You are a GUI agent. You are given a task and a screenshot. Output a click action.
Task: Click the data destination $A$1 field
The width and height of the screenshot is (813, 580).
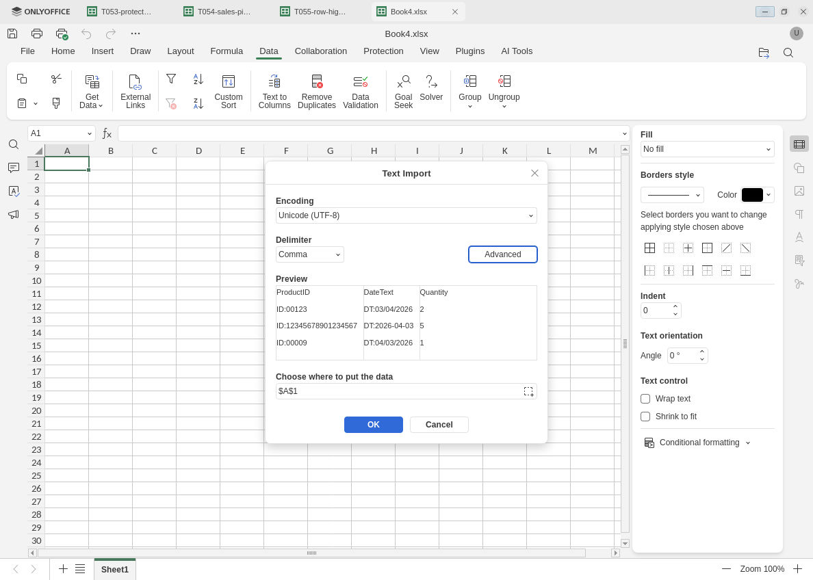click(x=398, y=391)
